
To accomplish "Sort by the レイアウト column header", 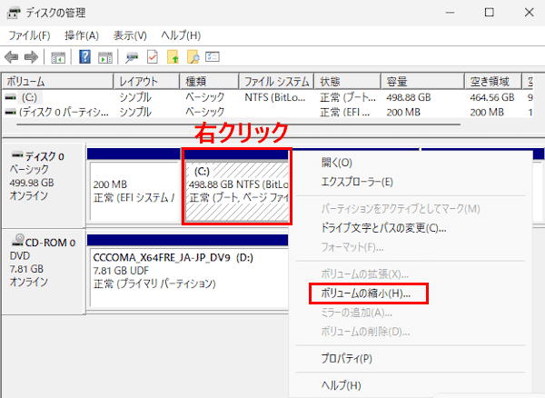I will 146,82.
